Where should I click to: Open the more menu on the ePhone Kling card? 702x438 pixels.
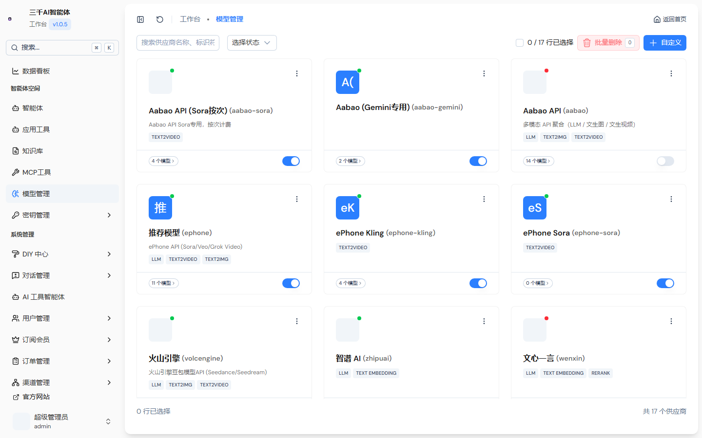tap(484, 199)
